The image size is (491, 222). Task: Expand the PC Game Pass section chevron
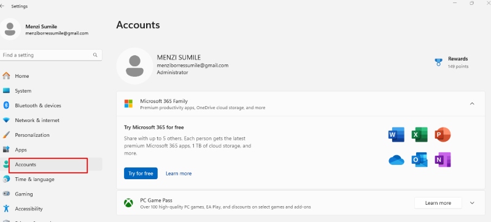(472, 203)
